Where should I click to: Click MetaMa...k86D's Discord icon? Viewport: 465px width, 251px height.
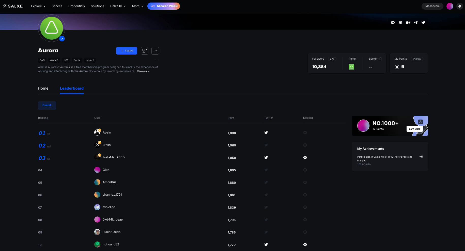pos(305,157)
